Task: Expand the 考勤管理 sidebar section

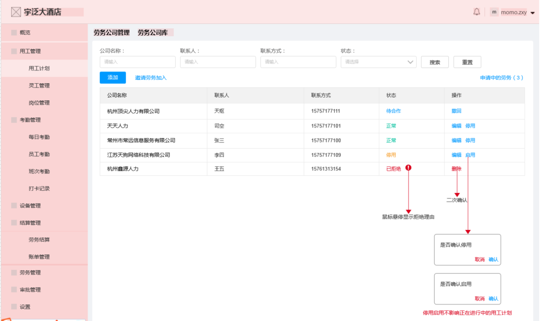Action: tap(30, 120)
